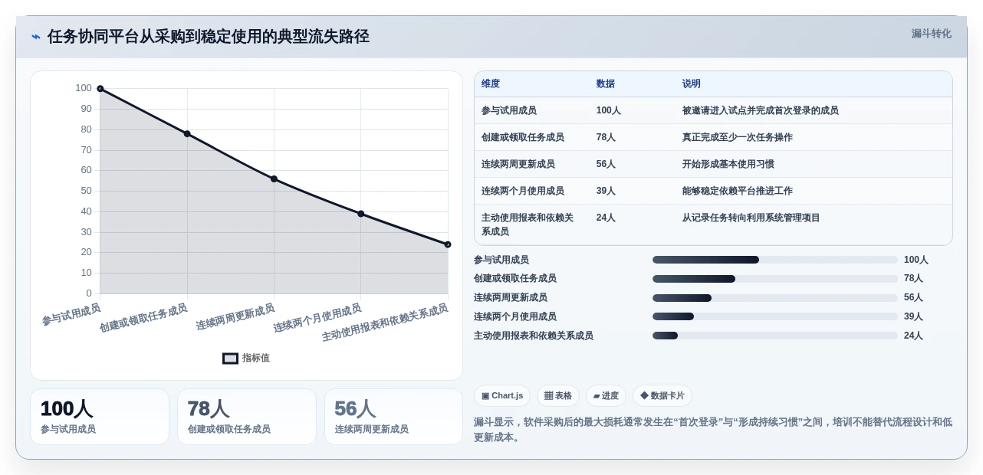Click the 维度 column header
The width and height of the screenshot is (983, 475).
[491, 84]
